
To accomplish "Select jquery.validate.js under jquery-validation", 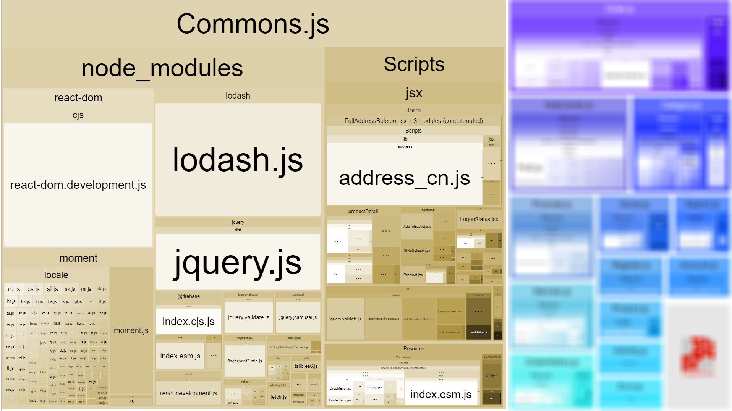I will pos(249,317).
